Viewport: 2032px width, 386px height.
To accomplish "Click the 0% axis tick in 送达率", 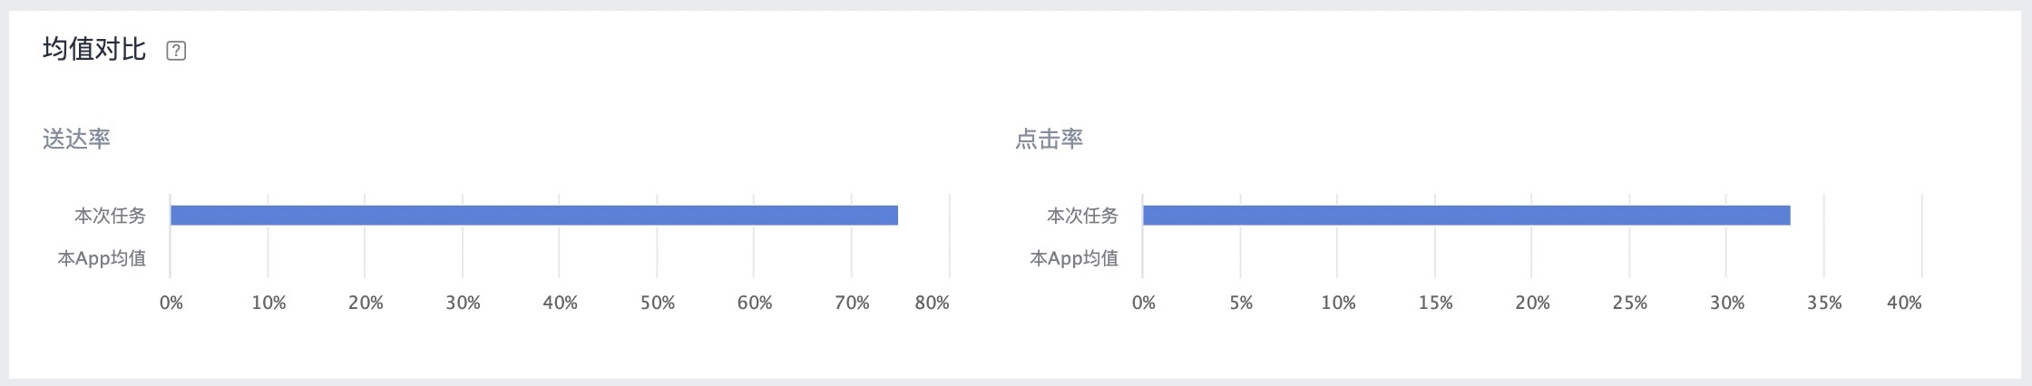I will 171,303.
